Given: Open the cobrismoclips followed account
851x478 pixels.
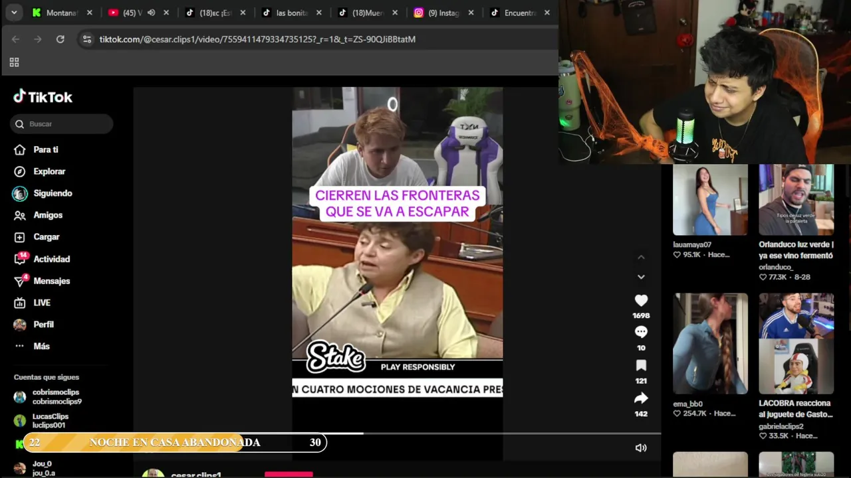Looking at the screenshot, I should (x=48, y=396).
